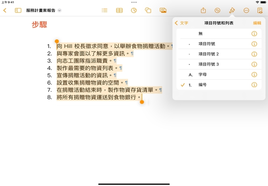Select the 編号 numbered list style

pyautogui.click(x=202, y=85)
